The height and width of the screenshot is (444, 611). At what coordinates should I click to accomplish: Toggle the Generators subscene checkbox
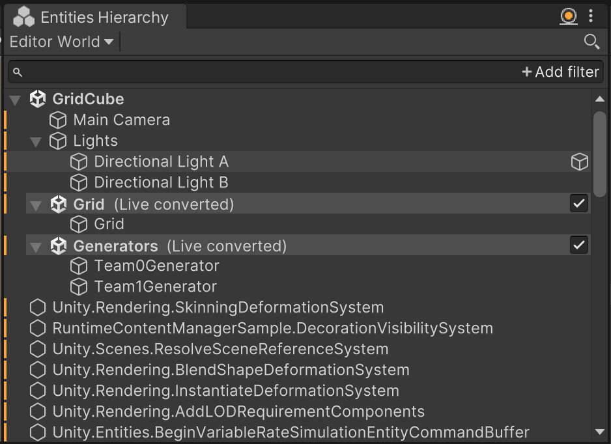point(578,245)
